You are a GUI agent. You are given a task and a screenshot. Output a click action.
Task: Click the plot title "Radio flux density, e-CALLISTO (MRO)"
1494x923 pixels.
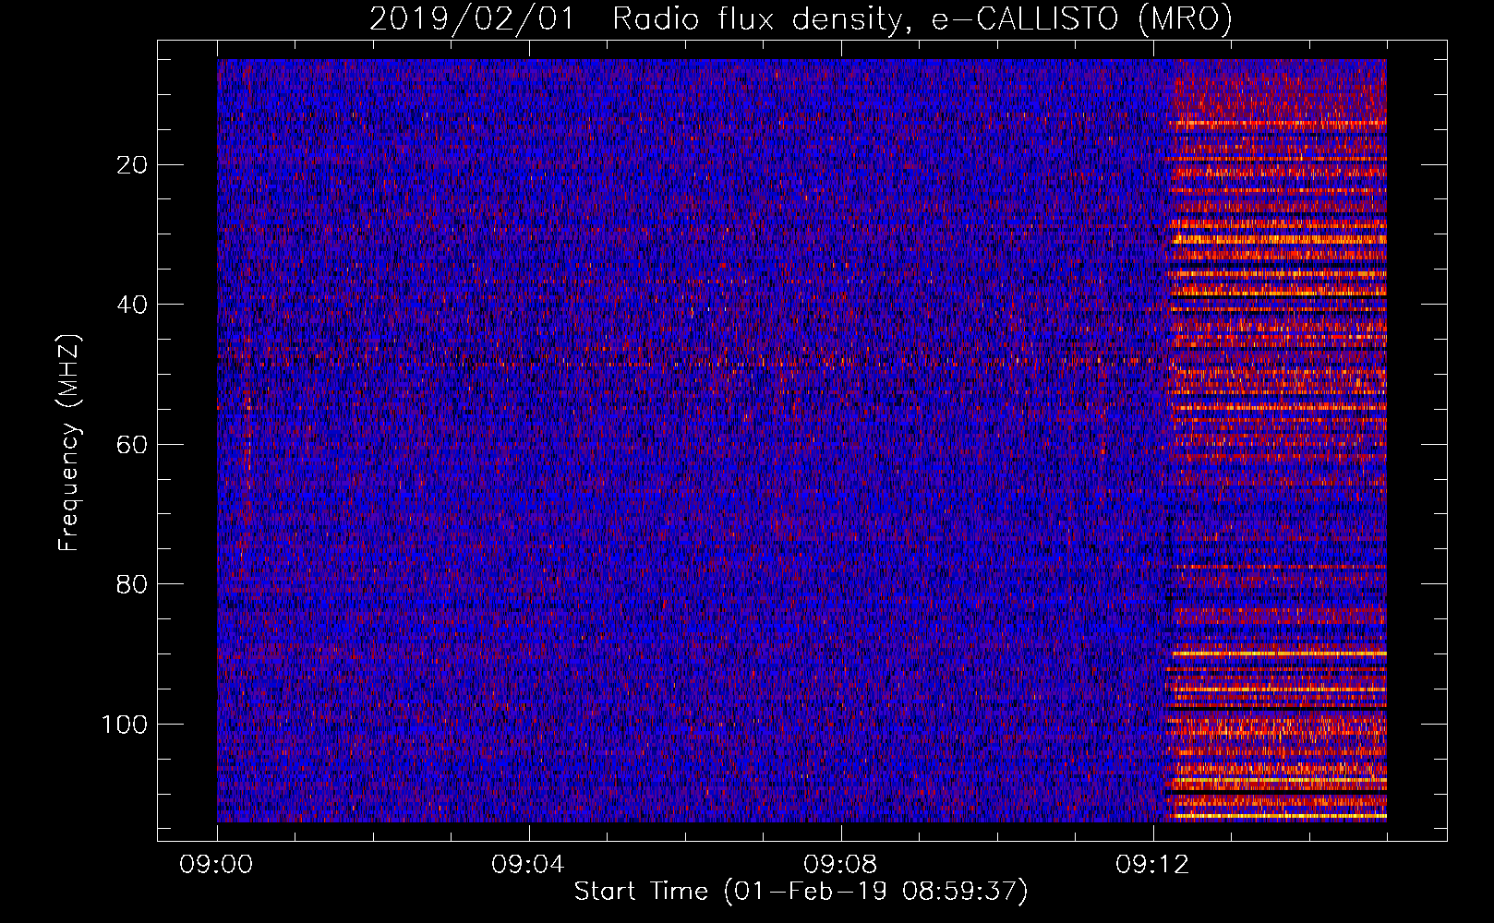coord(922,19)
